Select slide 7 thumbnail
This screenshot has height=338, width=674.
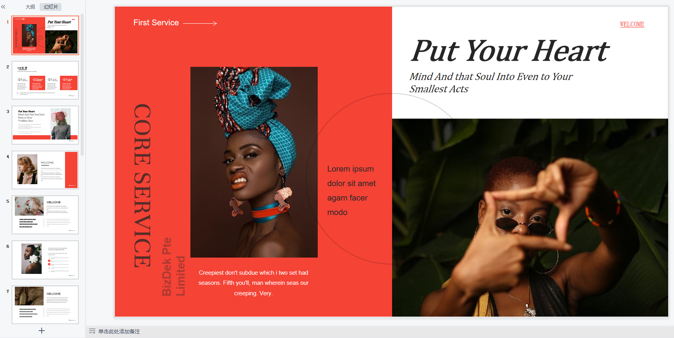coord(45,305)
